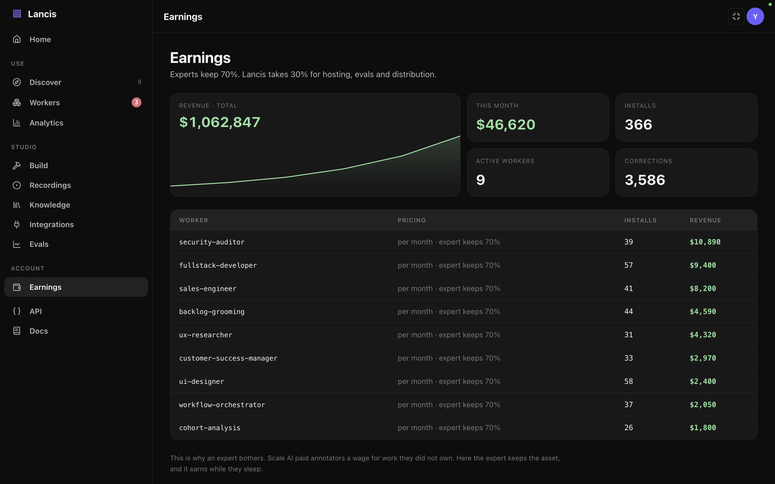
Task: Open Build studio label
Action: (39, 165)
